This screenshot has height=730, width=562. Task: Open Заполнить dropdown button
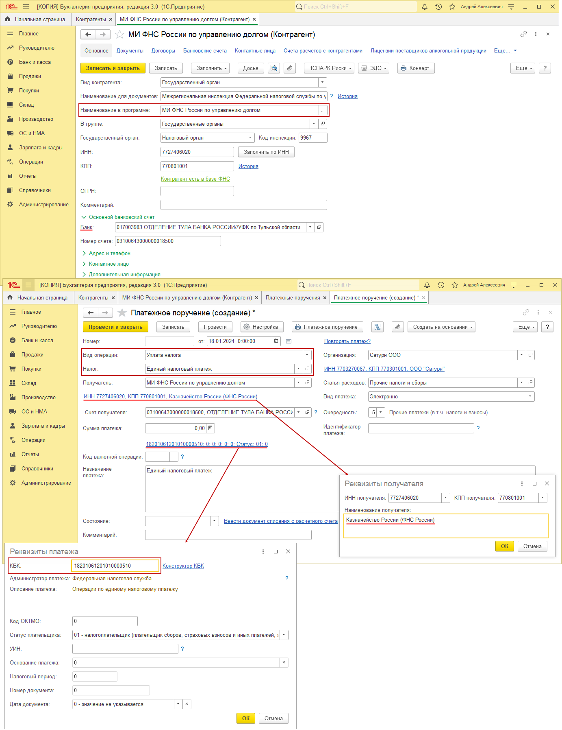(210, 68)
